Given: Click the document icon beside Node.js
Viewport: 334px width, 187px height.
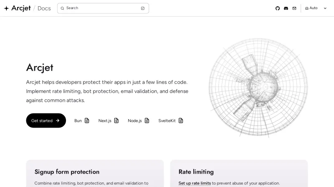Looking at the screenshot, I should pos(147,121).
